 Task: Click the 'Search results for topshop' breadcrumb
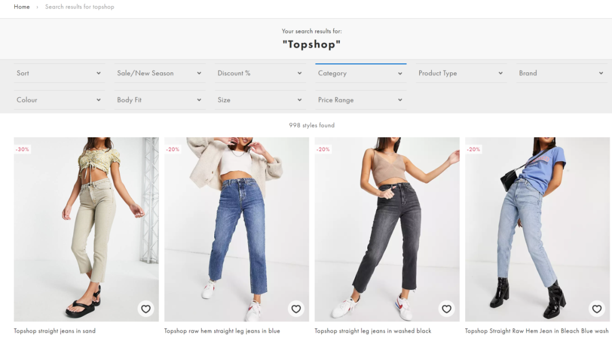(80, 7)
